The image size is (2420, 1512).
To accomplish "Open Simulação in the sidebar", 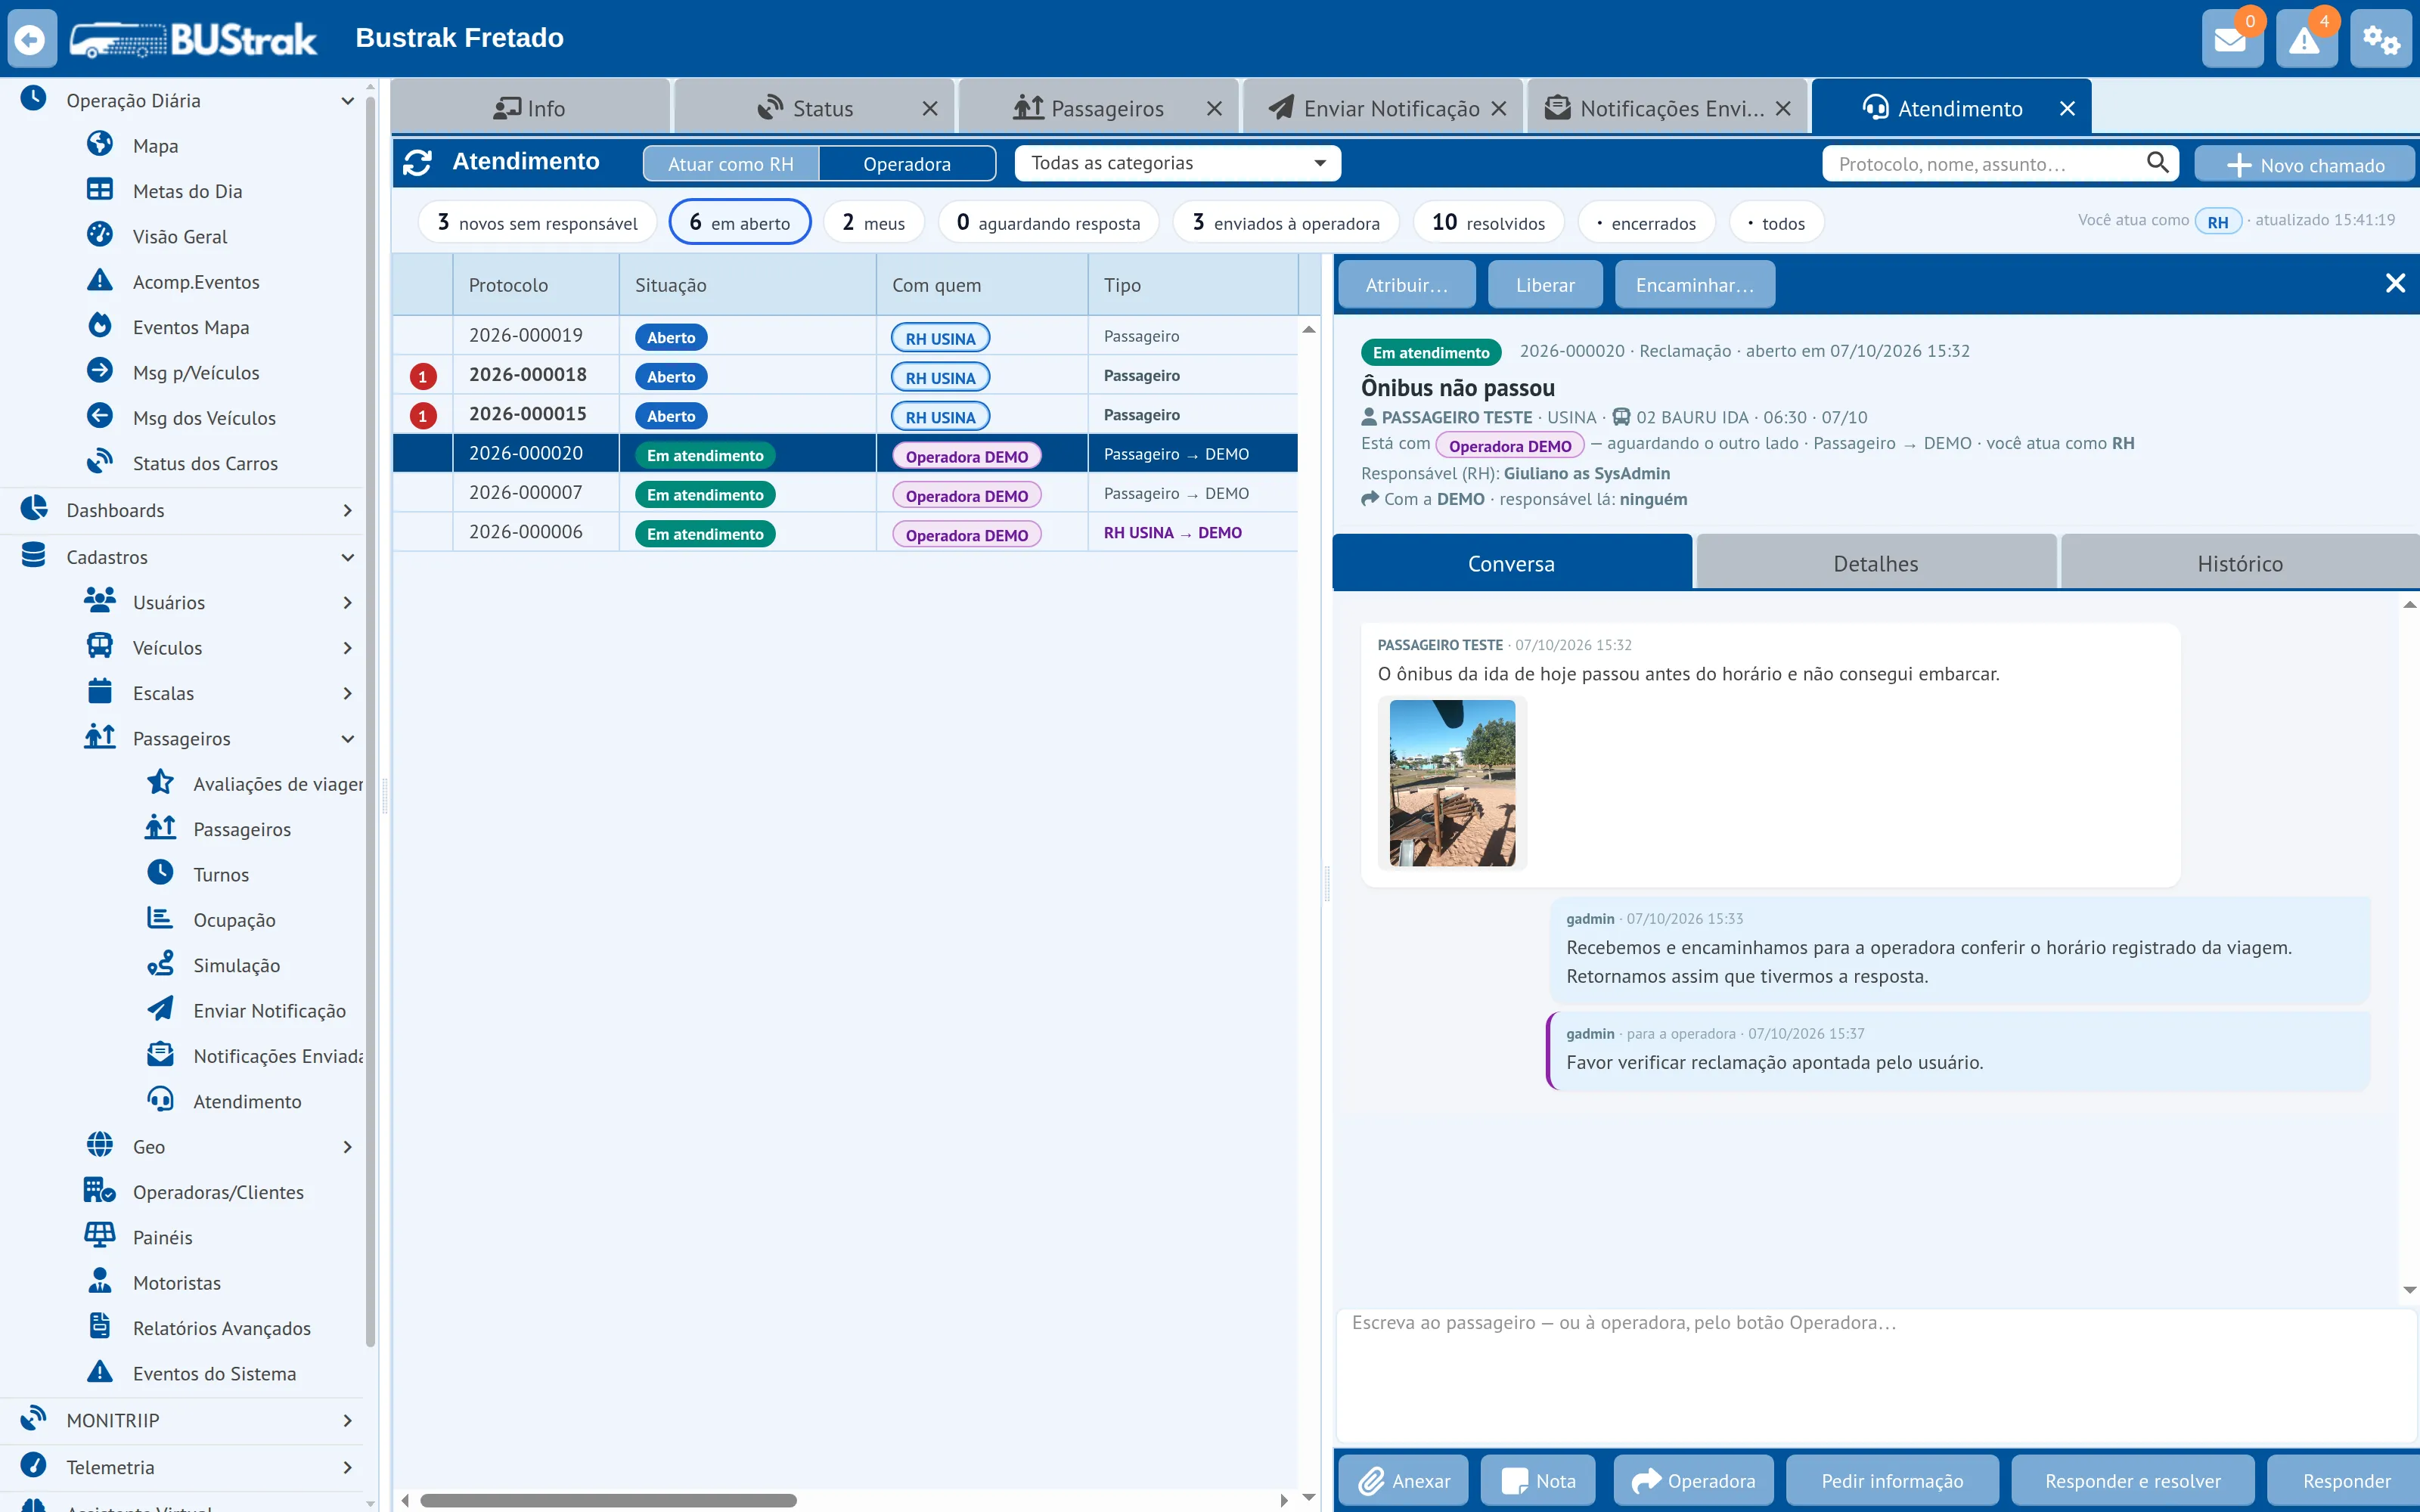I will pyautogui.click(x=236, y=965).
